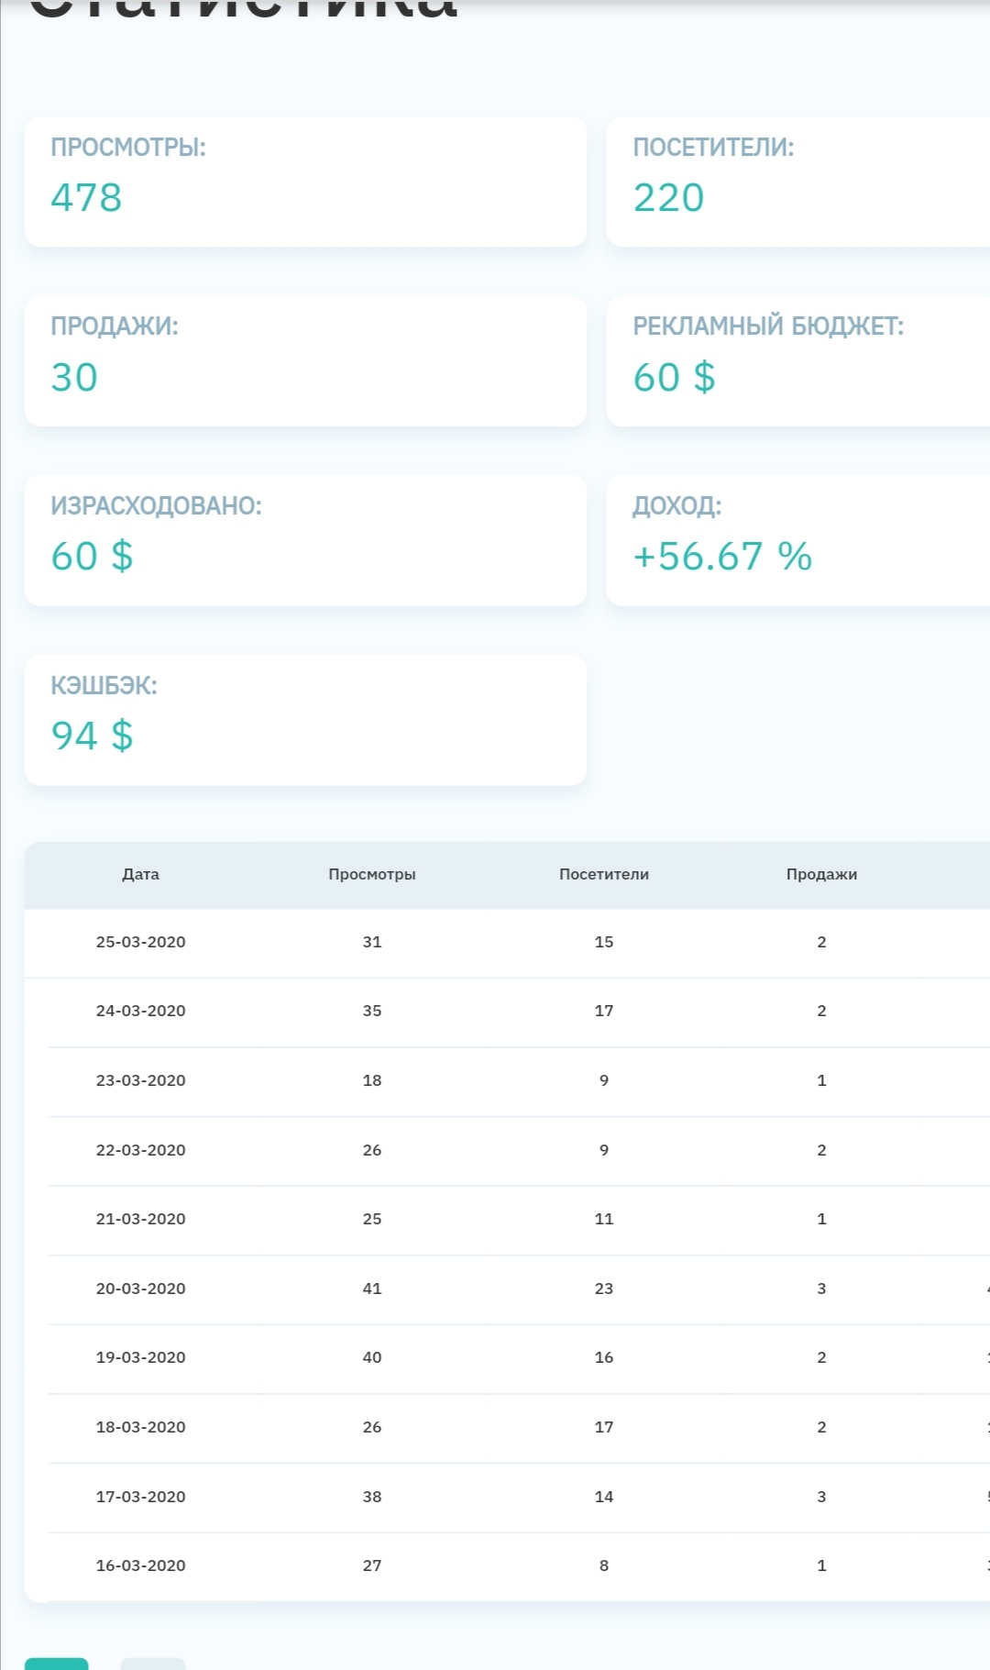Viewport: 990px width, 1670px height.
Task: Select the date 23-03-2020 in the table
Action: [x=140, y=1080]
